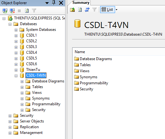Expand Management node

tap(10, 133)
